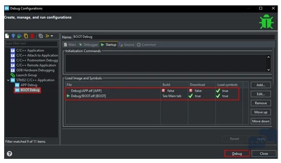Click Download true cell for BOOT.elf
The image size is (281, 163).
coord(195,96)
